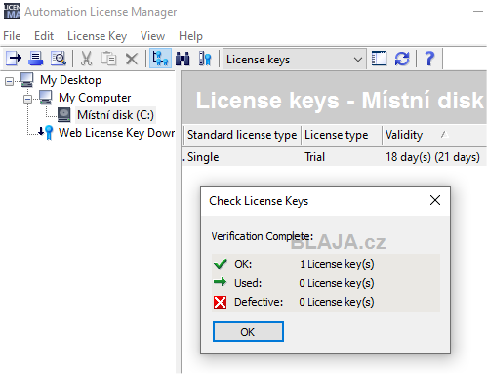This screenshot has height=374, width=487.
Task: Collapse the My Desktop tree node
Action: 10,81
